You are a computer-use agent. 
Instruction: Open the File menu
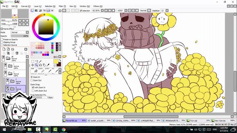tap(5, 6)
